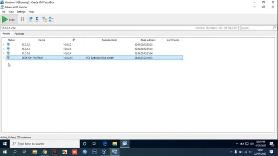Click the C subnet toolbar icon
The height and width of the screenshot is (156, 278).
(37, 19)
